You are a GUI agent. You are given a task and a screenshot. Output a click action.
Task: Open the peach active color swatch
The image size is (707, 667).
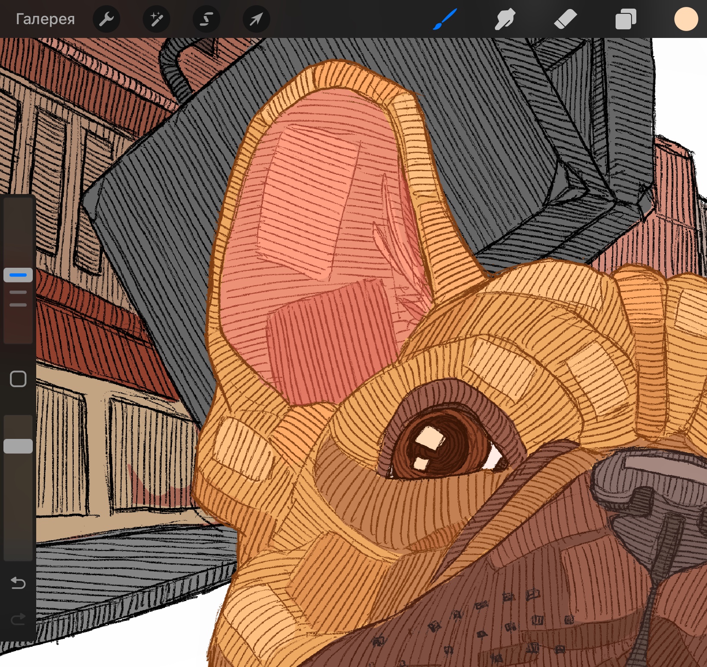686,19
